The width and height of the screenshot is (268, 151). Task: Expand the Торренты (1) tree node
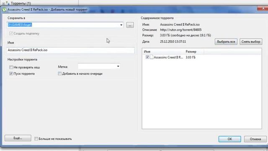click(x=3, y=3)
